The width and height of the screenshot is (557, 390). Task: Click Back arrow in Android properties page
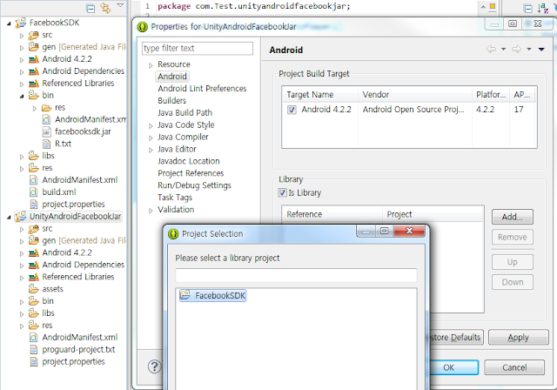click(491, 49)
